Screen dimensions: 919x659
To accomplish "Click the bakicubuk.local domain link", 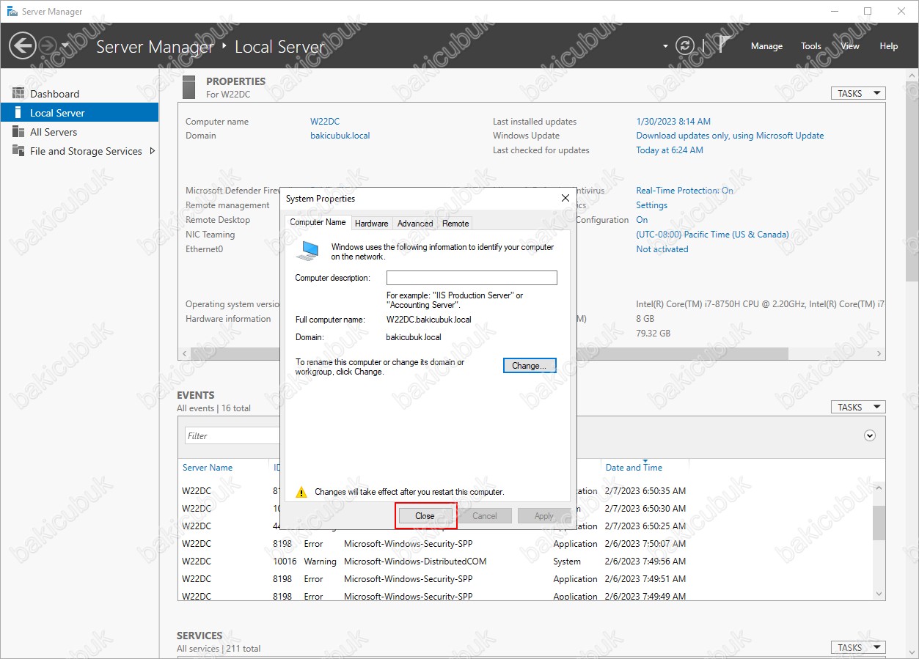I will 340,136.
